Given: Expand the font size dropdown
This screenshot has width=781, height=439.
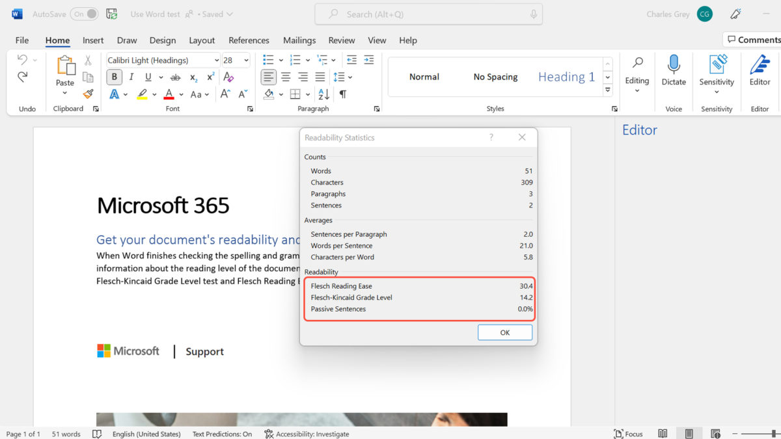Looking at the screenshot, I should pyautogui.click(x=244, y=60).
